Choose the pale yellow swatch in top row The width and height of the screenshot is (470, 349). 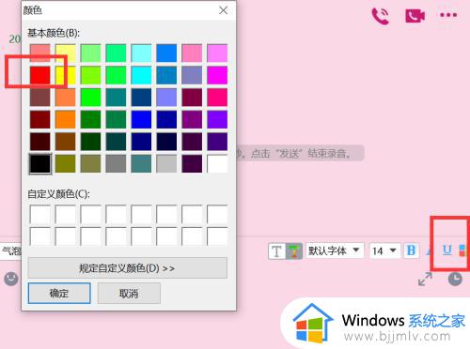coord(66,53)
